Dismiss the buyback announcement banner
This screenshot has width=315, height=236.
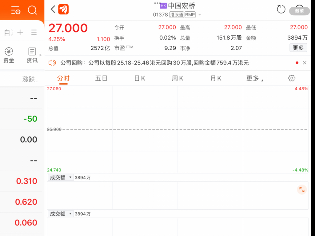pyautogui.click(x=305, y=63)
